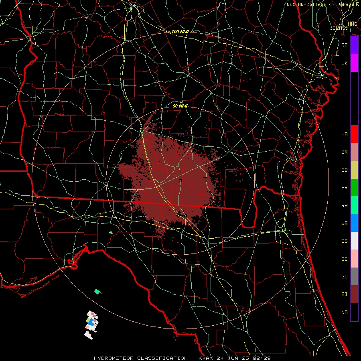Click the RF legend label
361x361 pixels.
click(x=345, y=45)
